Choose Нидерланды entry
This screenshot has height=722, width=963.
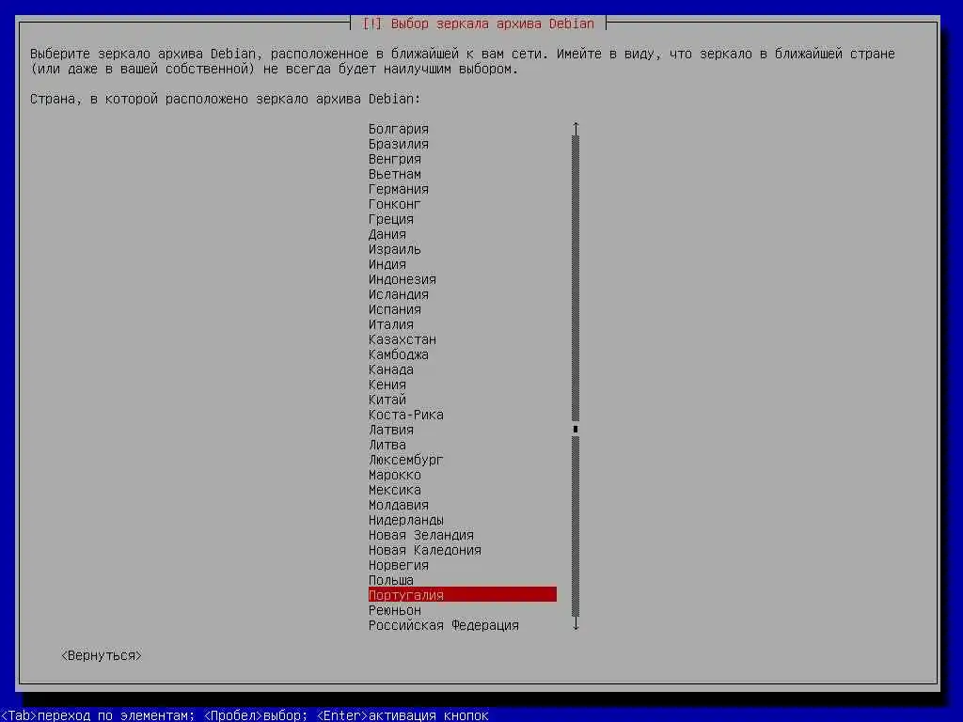[x=406, y=520]
